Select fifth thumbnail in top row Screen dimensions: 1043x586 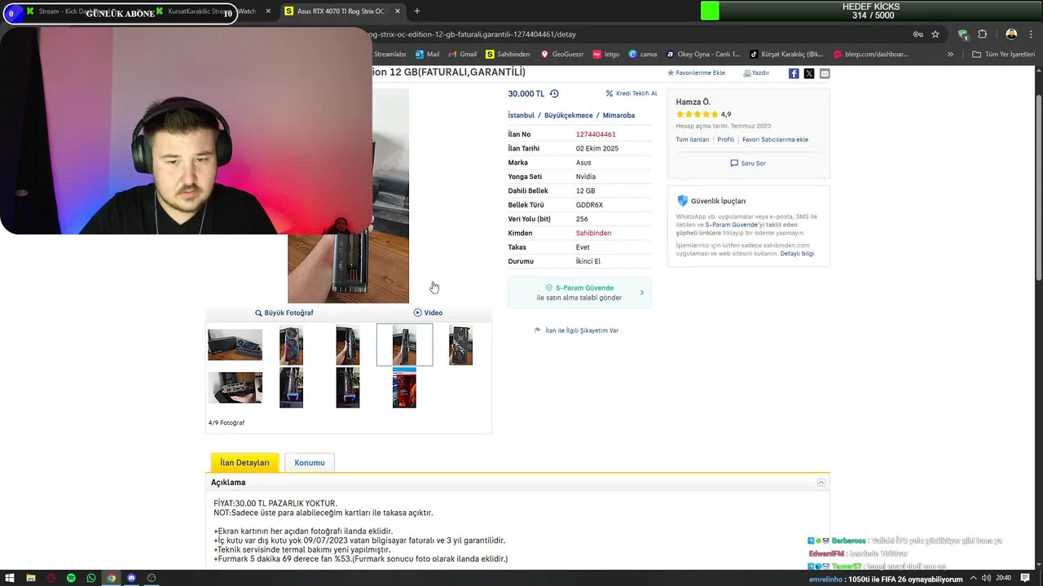tap(460, 345)
